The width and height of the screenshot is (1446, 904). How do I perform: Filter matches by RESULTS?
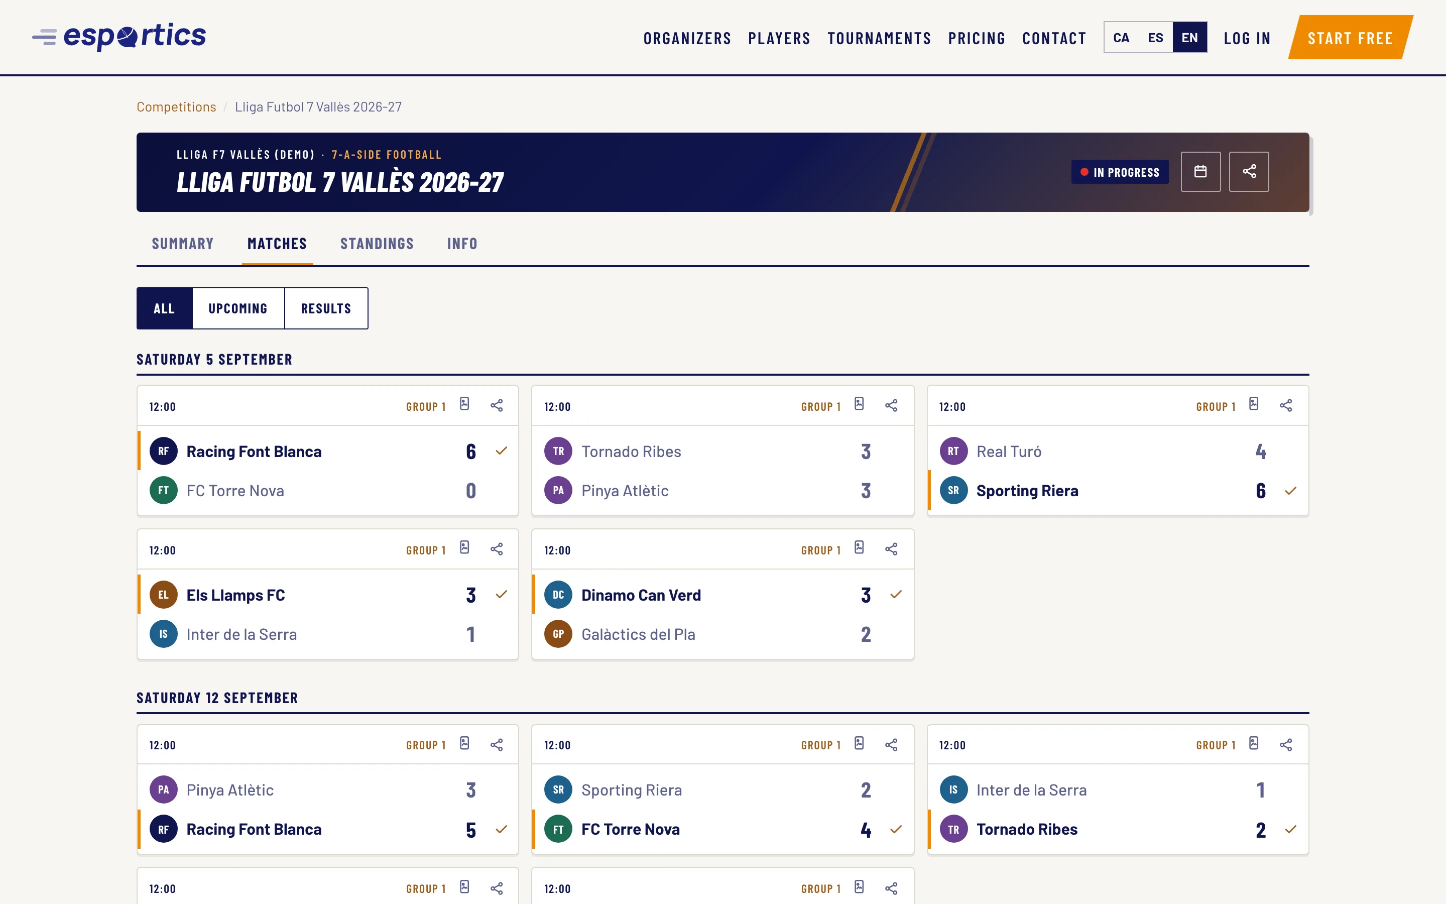(x=326, y=308)
